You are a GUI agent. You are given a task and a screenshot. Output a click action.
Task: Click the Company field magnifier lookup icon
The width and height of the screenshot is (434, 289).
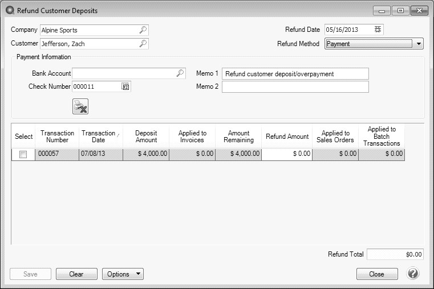click(x=143, y=30)
